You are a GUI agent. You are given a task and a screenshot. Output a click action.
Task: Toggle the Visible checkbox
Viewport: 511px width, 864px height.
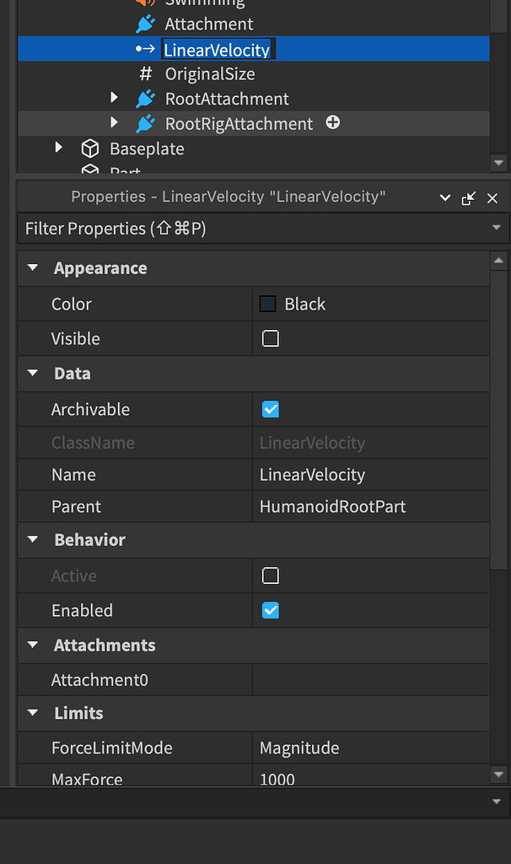point(271,338)
